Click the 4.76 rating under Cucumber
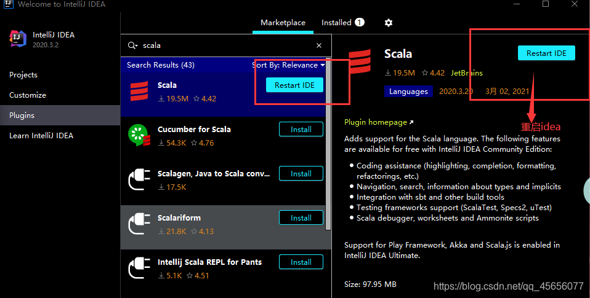 click(x=203, y=143)
